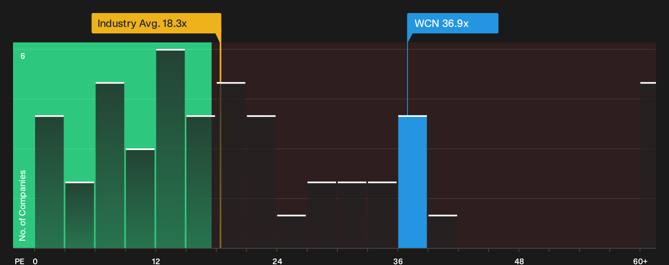Click the No. of Companies axis title

point(22,205)
